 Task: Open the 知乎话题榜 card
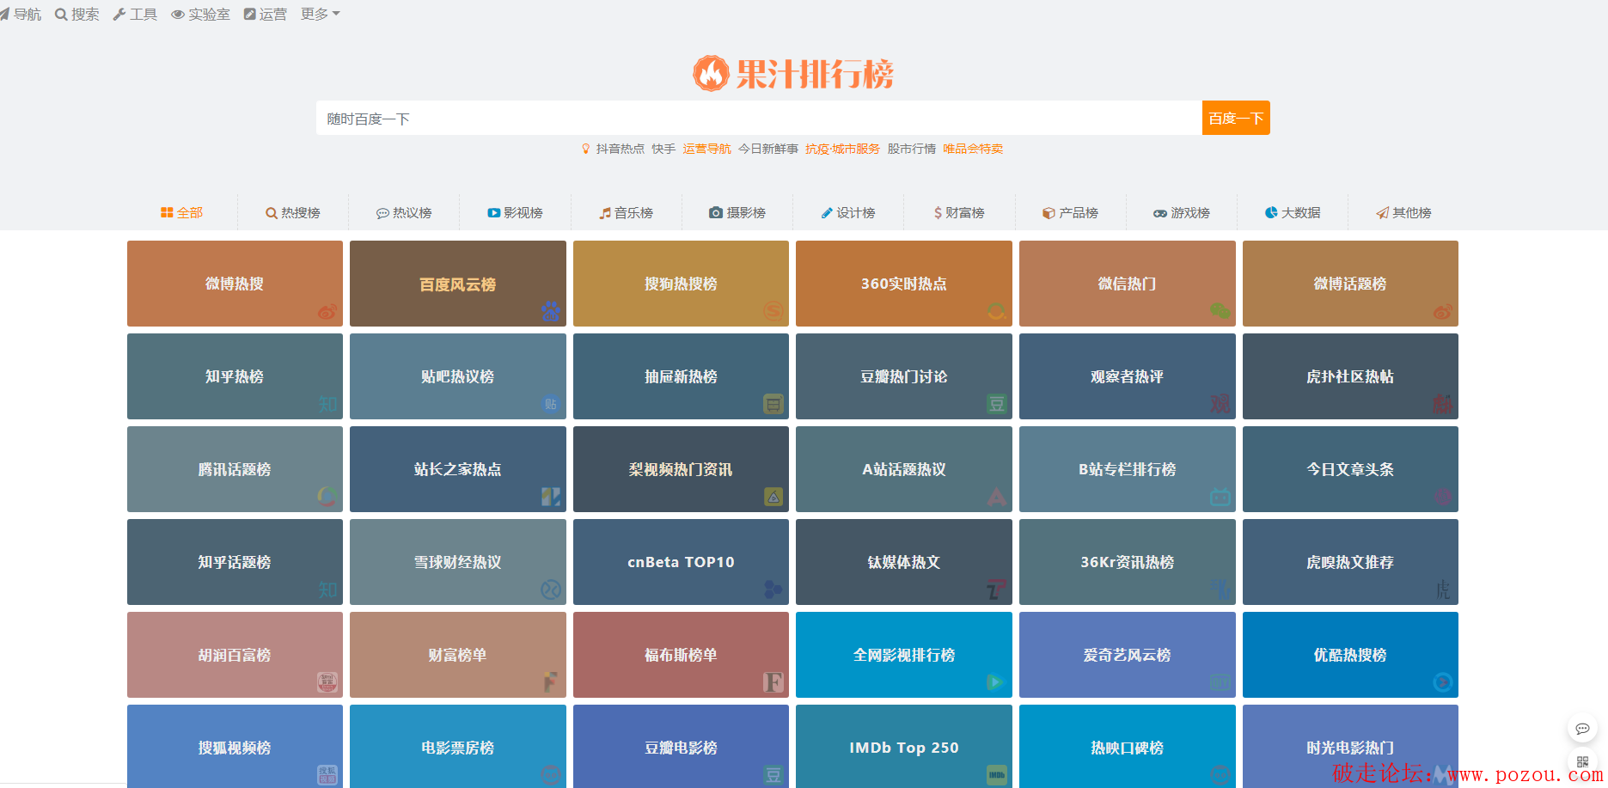[x=235, y=562]
